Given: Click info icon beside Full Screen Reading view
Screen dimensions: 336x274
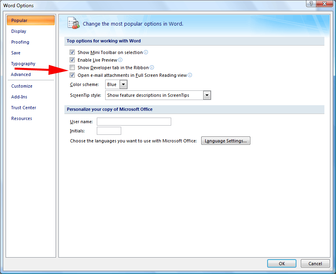Looking at the screenshot, I should (190, 75).
